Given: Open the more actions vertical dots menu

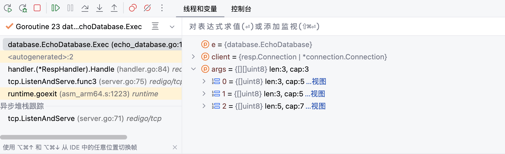Looking at the screenshot, I should pyautogui.click(x=162, y=8).
